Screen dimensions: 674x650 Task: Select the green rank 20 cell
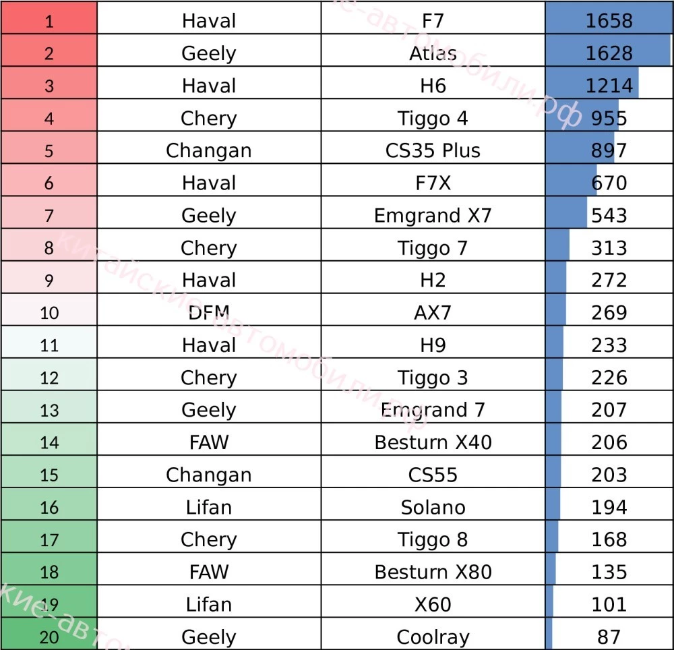pos(49,636)
